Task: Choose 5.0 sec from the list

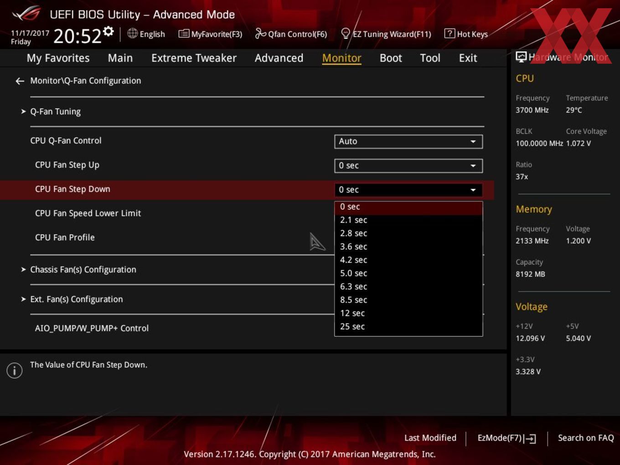Action: [x=408, y=274]
